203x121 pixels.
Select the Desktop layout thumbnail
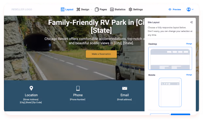point(170,58)
